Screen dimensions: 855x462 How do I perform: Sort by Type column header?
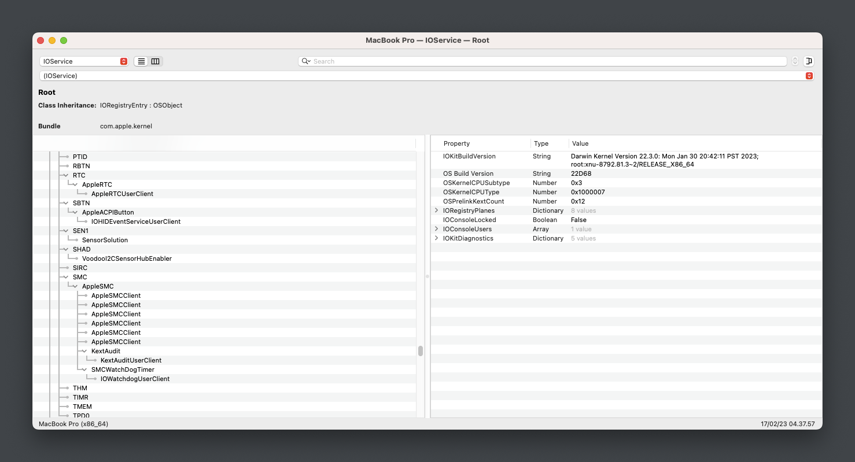[x=550, y=143]
